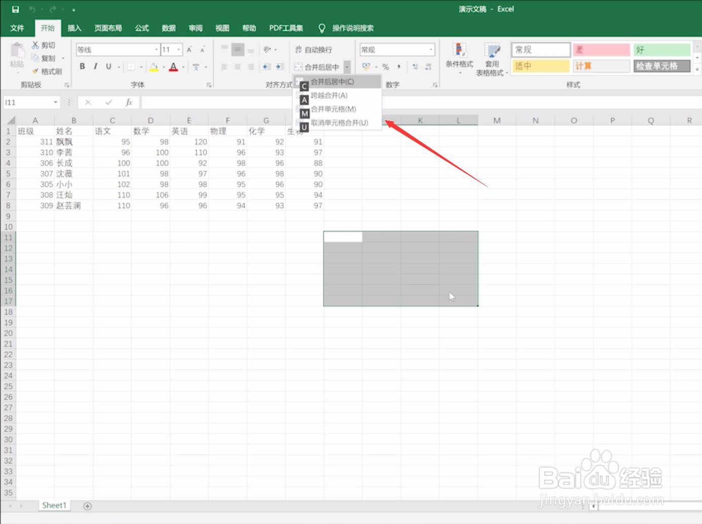Click the Save icon in title bar

[x=15, y=9]
